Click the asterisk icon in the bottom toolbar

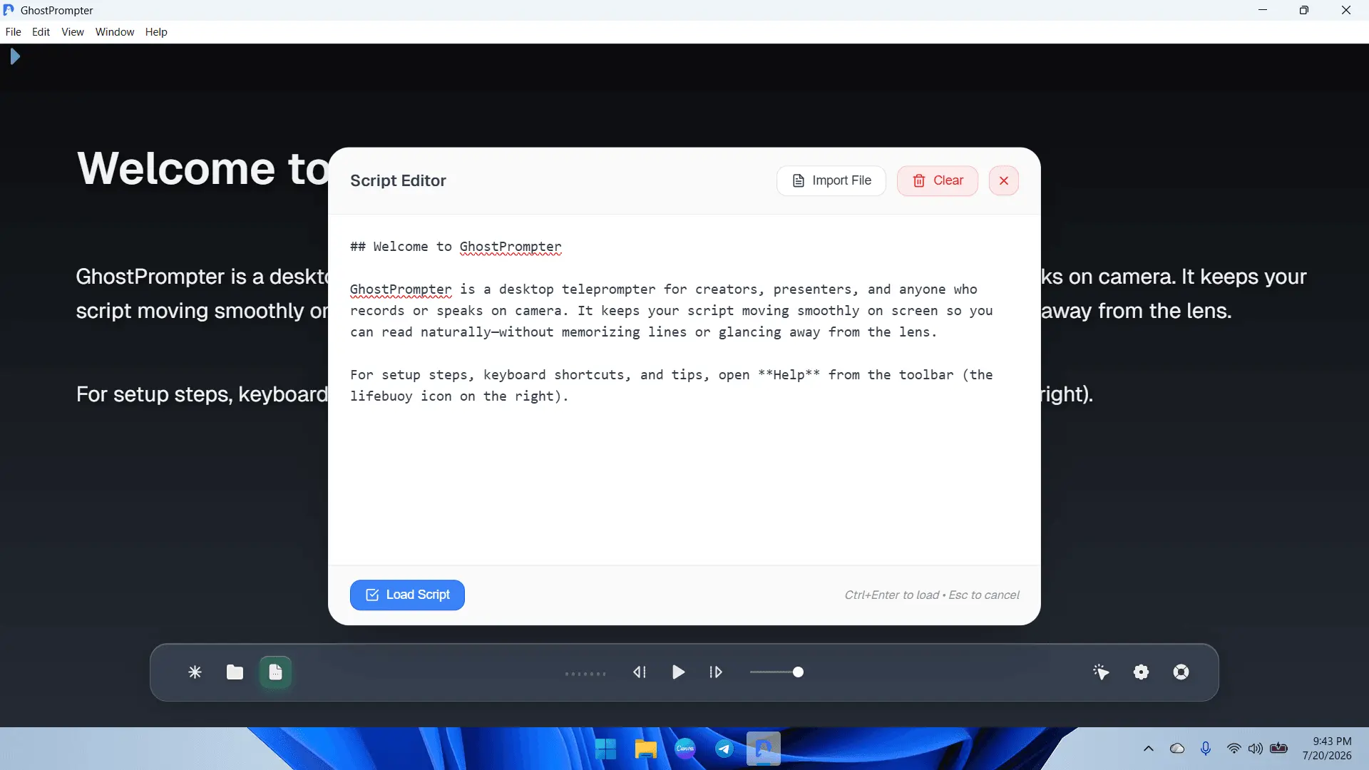coord(195,672)
